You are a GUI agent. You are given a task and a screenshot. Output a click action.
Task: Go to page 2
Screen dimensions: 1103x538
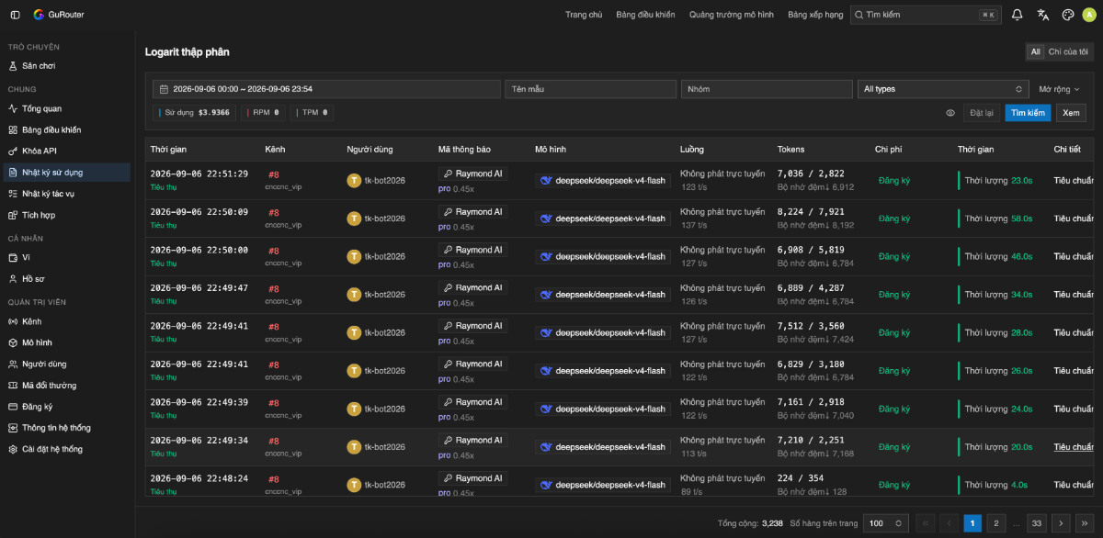pos(995,523)
